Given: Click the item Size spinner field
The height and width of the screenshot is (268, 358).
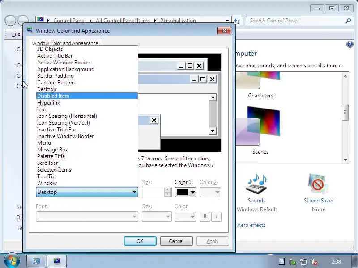Looking at the screenshot, I should point(157,192).
